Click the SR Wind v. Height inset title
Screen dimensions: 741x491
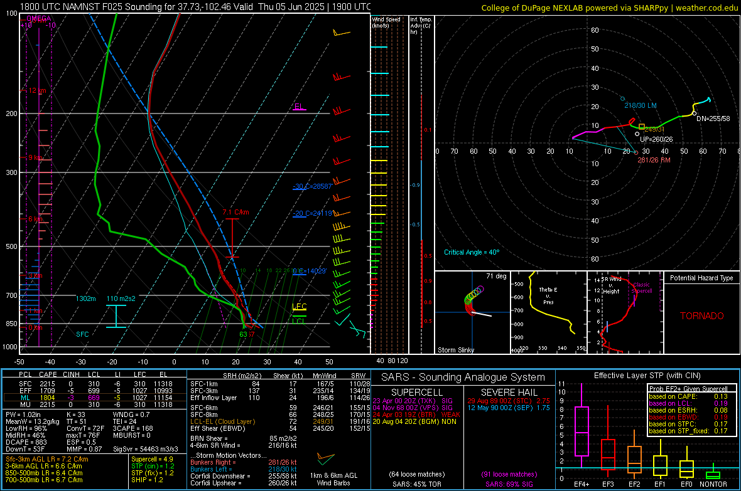(611, 285)
